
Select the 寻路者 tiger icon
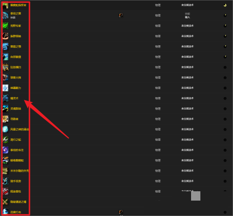click(x=6, y=119)
